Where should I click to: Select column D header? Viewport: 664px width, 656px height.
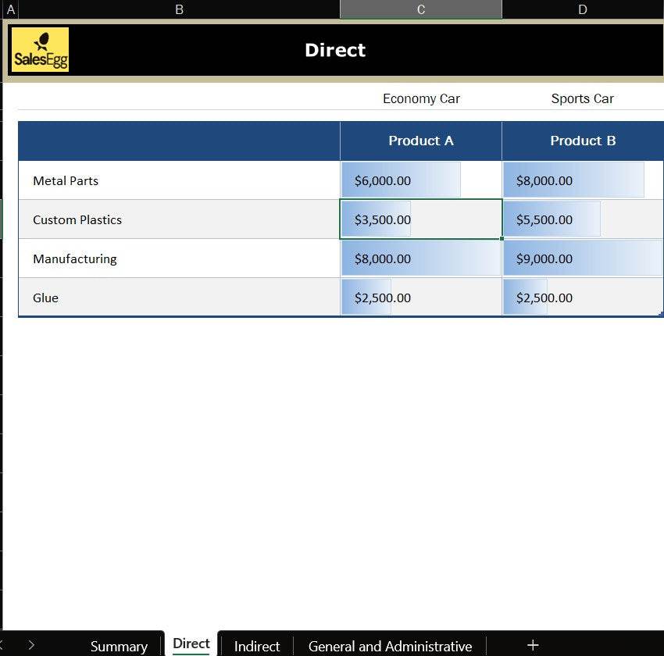pyautogui.click(x=583, y=9)
